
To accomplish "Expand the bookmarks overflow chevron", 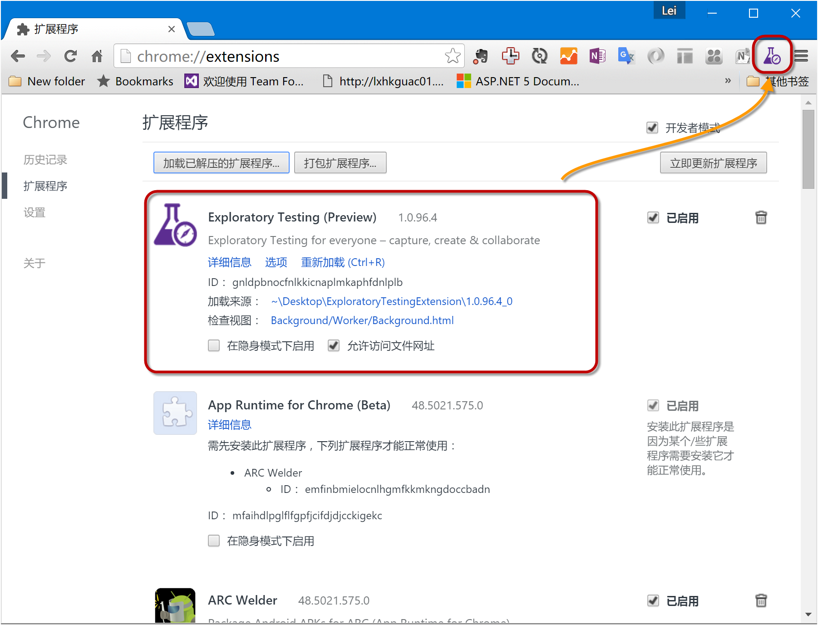I will pos(728,81).
